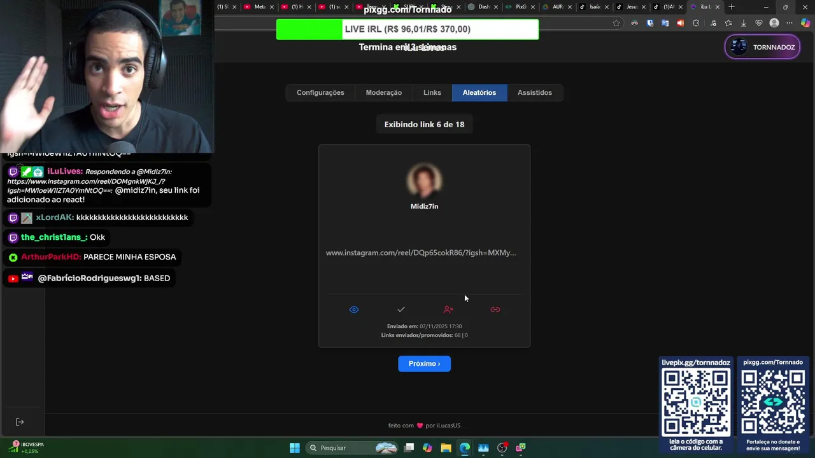
Task: Click the 'Exibindo link 6 de 18' label
Action: tap(424, 125)
